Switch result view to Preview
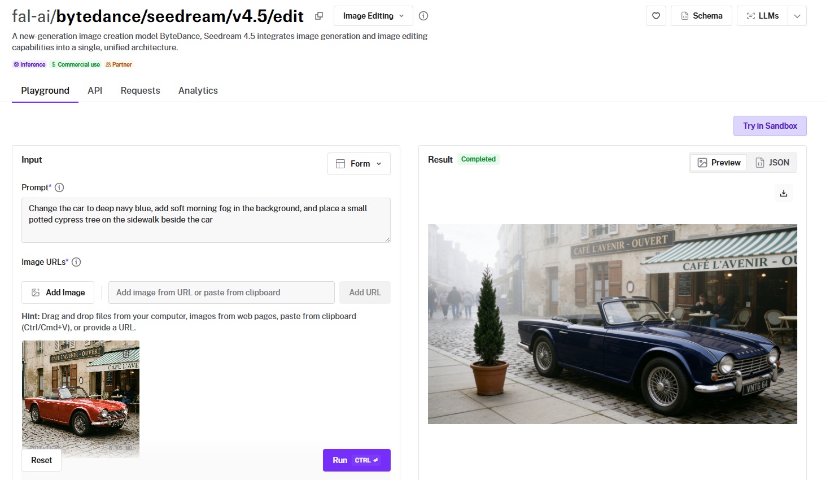This screenshot has width=826, height=480. [x=719, y=163]
